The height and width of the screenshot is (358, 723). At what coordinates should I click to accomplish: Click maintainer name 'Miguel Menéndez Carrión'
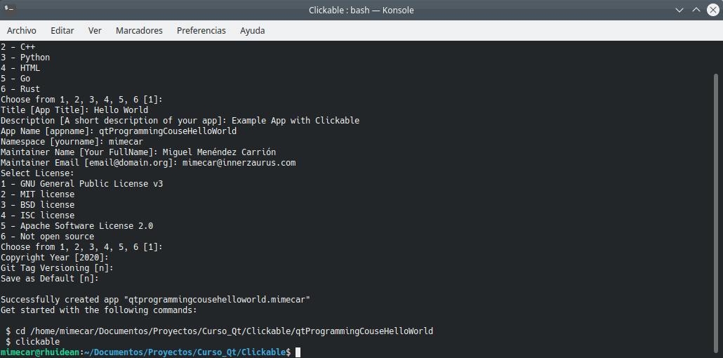[220, 152]
